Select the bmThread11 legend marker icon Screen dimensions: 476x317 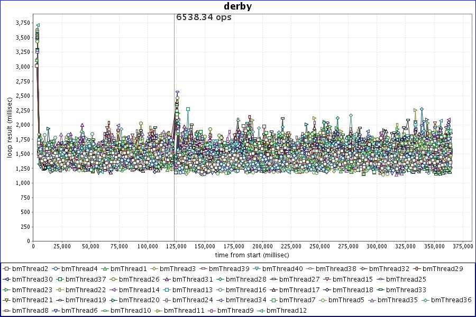tap(158, 311)
